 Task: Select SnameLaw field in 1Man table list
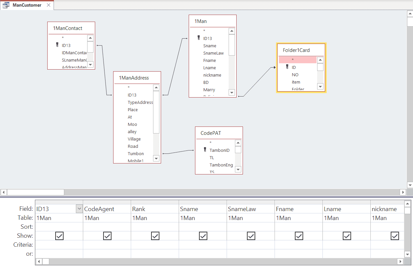213,53
